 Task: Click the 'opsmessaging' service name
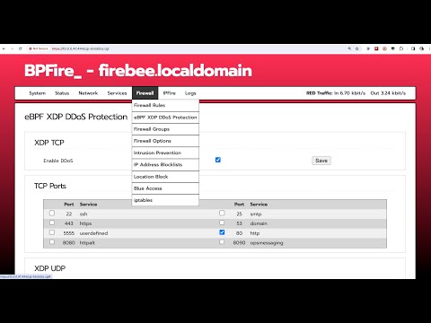(267, 243)
